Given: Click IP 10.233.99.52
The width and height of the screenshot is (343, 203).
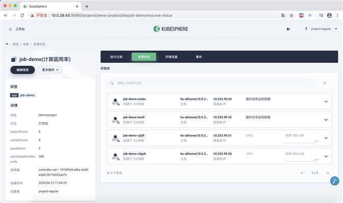Looking at the screenshot, I should [223, 117].
